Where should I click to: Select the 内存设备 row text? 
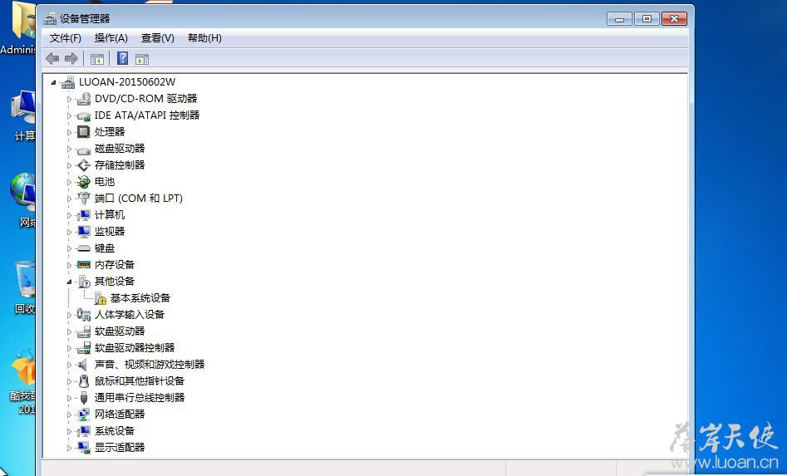pos(115,265)
